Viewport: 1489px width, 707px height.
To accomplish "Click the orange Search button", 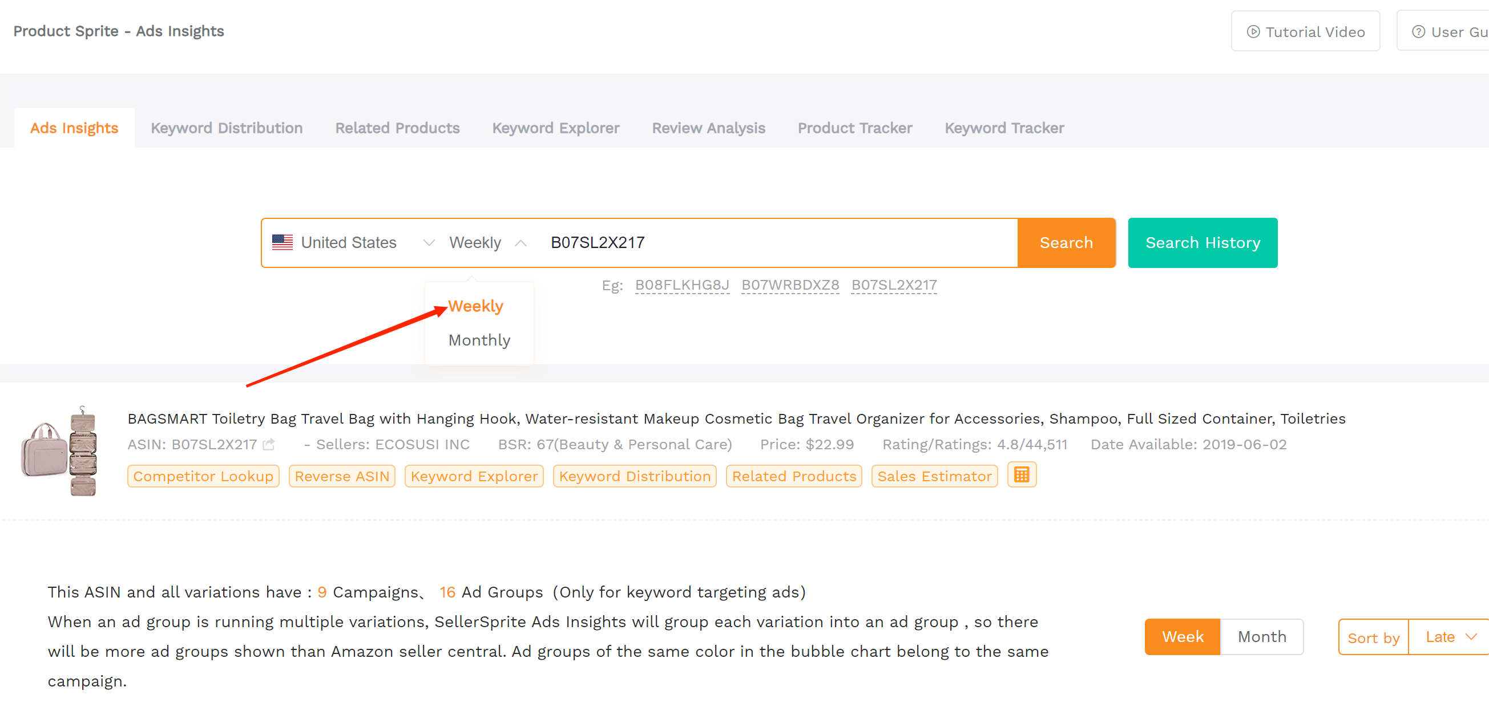I will click(1066, 242).
